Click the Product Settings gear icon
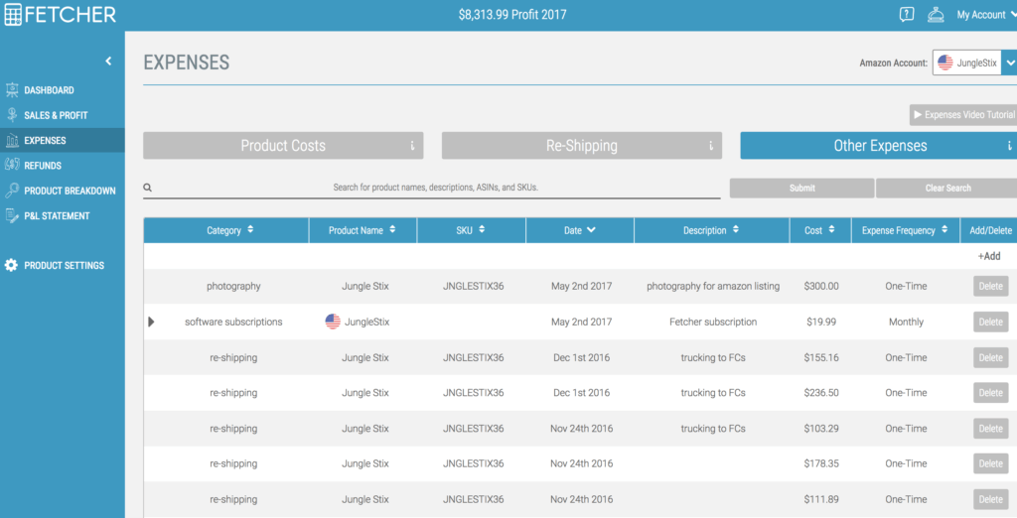This screenshot has height=518, width=1017. click(x=11, y=265)
